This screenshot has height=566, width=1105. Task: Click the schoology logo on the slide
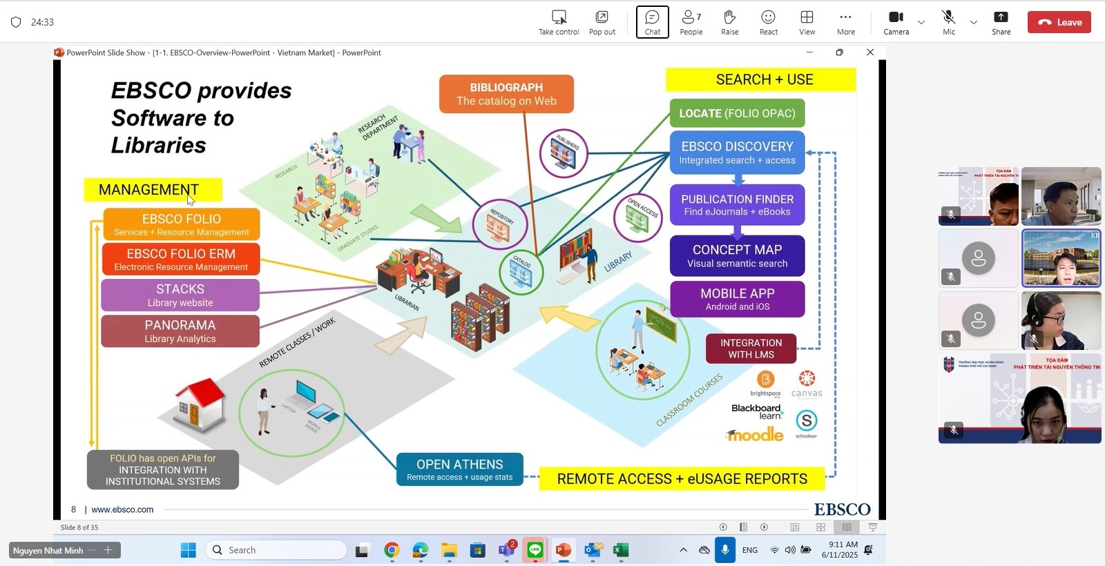pos(806,424)
